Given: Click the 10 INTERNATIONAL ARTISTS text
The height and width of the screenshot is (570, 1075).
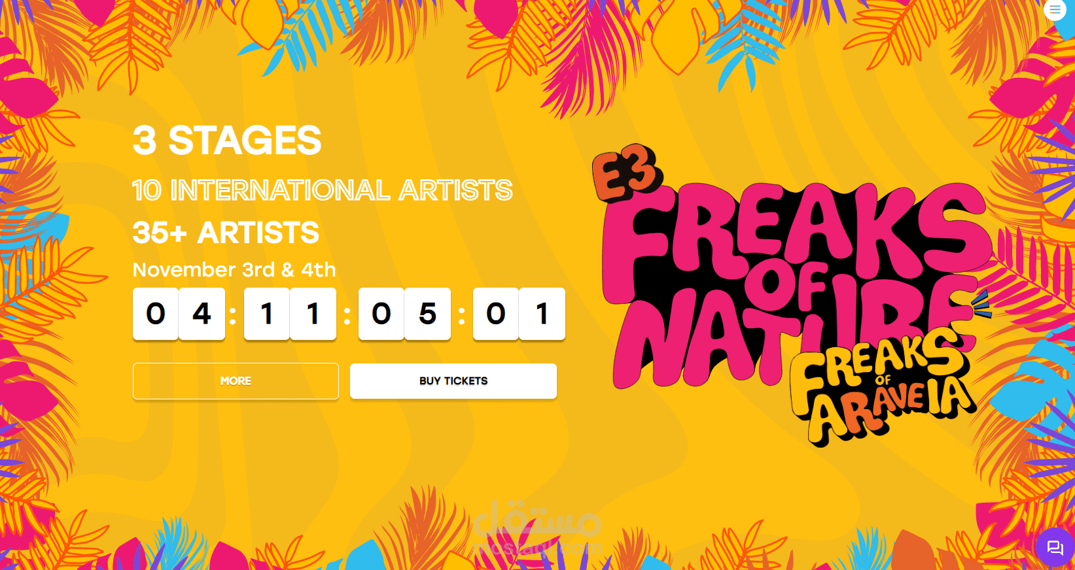Looking at the screenshot, I should [322, 190].
